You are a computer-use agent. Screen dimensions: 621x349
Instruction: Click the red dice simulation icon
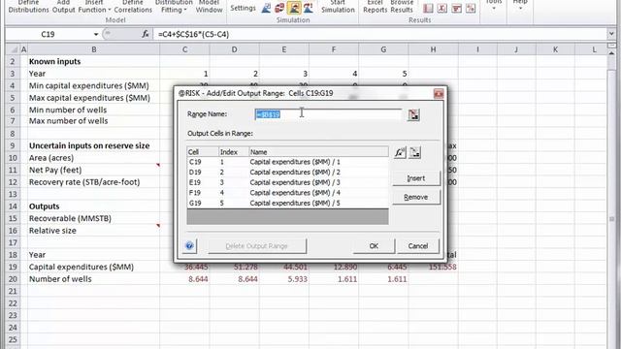(x=280, y=8)
